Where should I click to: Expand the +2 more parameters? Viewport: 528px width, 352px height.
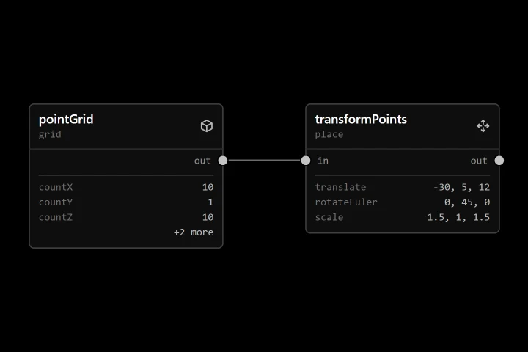[x=194, y=232]
